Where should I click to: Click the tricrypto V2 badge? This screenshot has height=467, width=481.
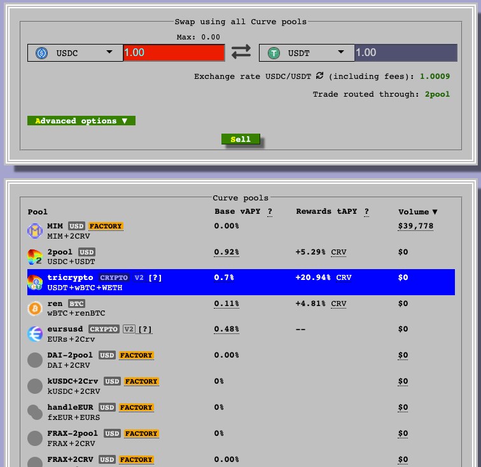click(x=139, y=277)
